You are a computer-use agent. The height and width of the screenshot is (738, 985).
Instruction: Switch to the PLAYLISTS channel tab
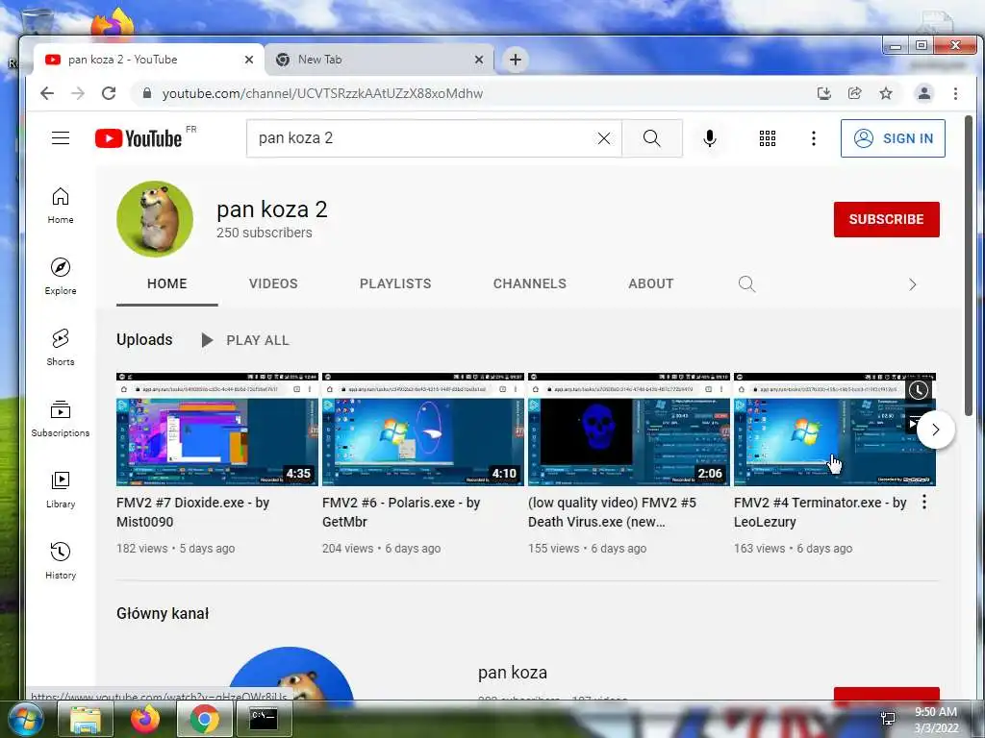click(395, 283)
